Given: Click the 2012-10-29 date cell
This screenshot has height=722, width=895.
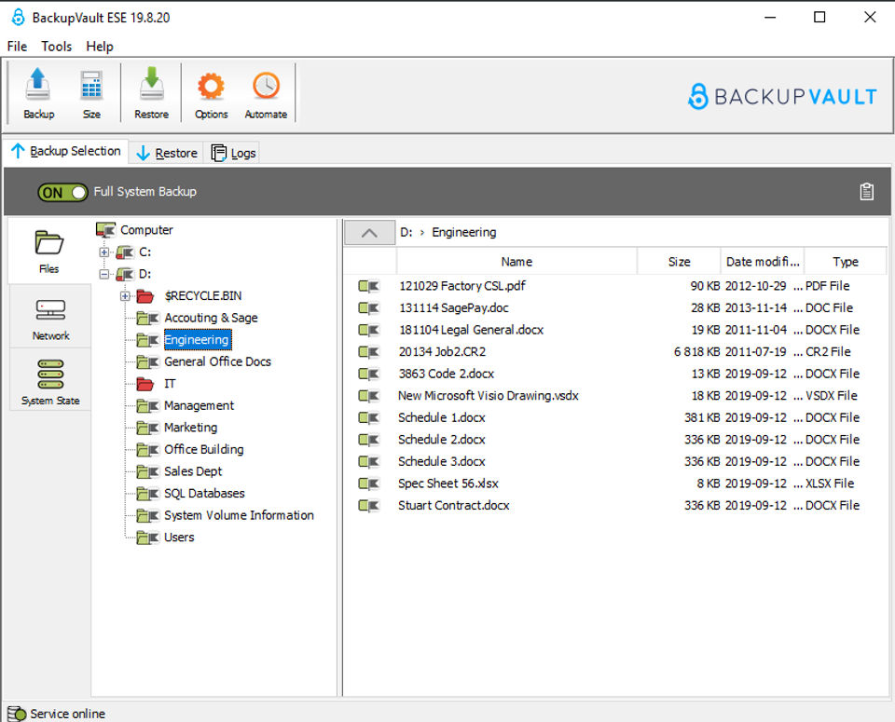Looking at the screenshot, I should 756,286.
